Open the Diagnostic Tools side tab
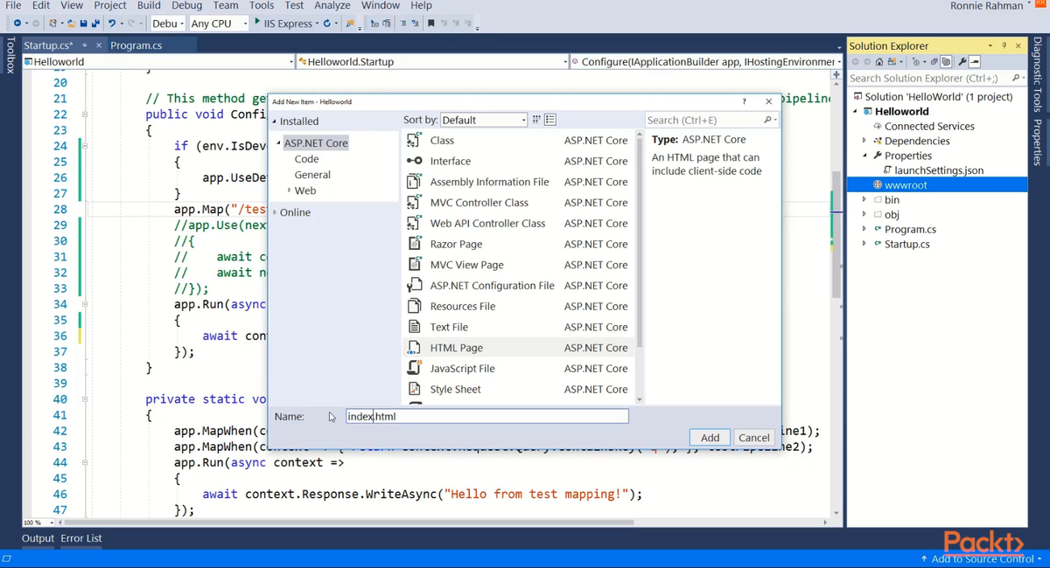The height and width of the screenshot is (568, 1050). coord(1038,74)
